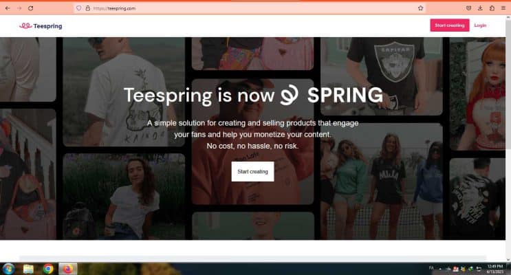Screen dimensions: 511x275
Task: Open the Login link
Action: click(x=480, y=25)
